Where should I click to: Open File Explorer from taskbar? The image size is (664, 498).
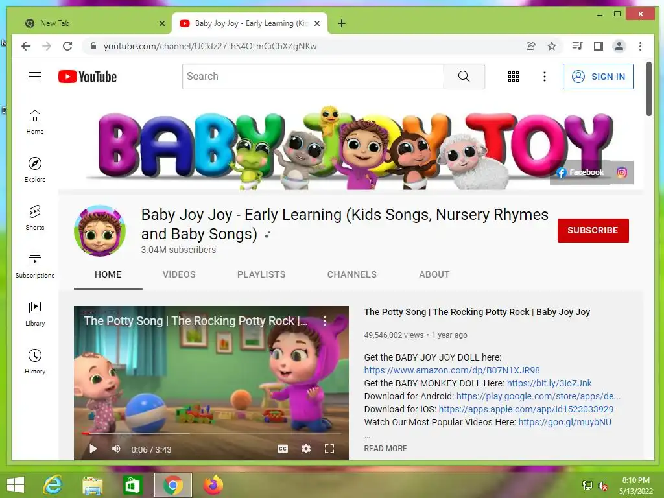[92, 485]
